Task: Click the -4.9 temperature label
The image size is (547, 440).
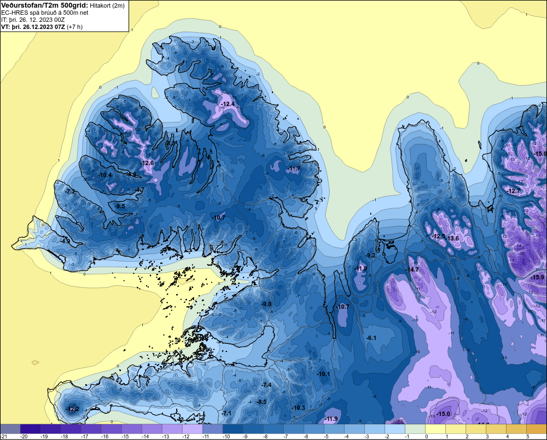Action: point(65,241)
